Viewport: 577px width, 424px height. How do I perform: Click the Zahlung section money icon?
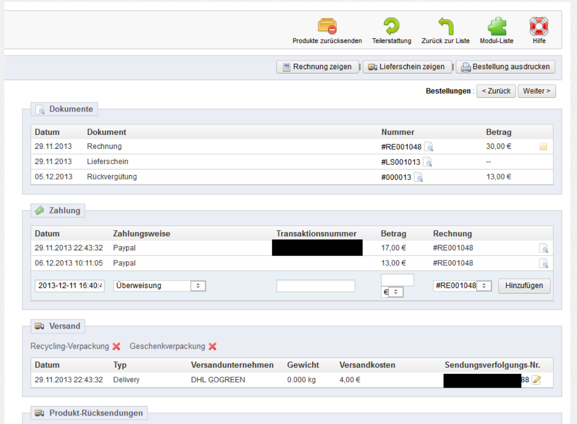pos(40,210)
